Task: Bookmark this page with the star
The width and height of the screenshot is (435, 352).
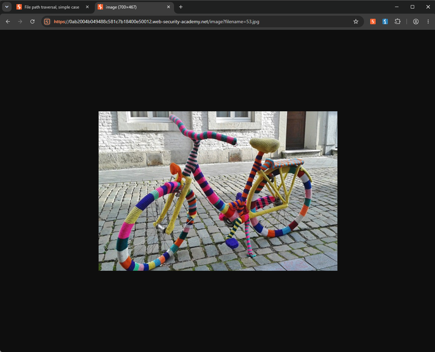Action: (x=356, y=22)
